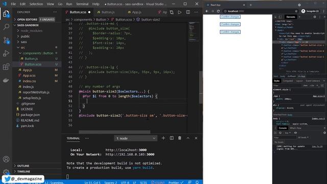
Task: Kill terminal with trash icon
Action: coord(179,138)
